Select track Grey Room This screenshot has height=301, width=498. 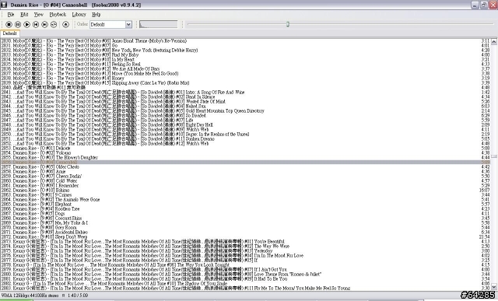point(245,228)
